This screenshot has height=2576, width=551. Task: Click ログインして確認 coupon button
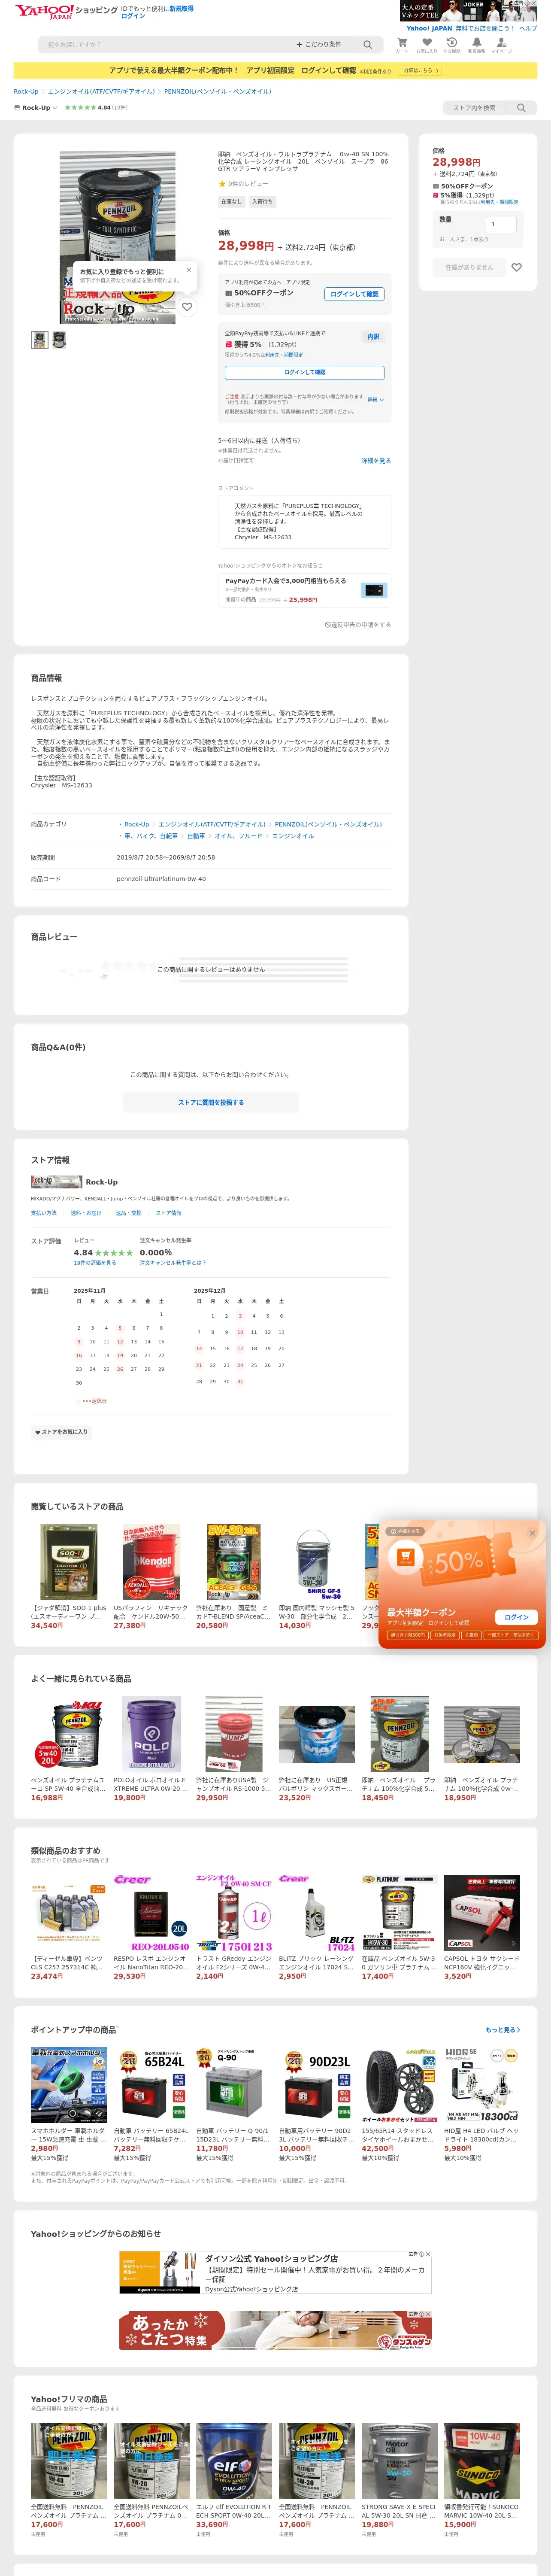pyautogui.click(x=355, y=294)
